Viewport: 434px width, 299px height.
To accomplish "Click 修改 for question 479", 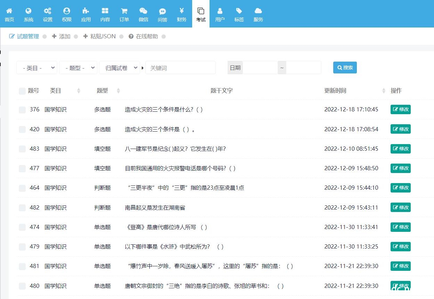I will click(x=401, y=246).
